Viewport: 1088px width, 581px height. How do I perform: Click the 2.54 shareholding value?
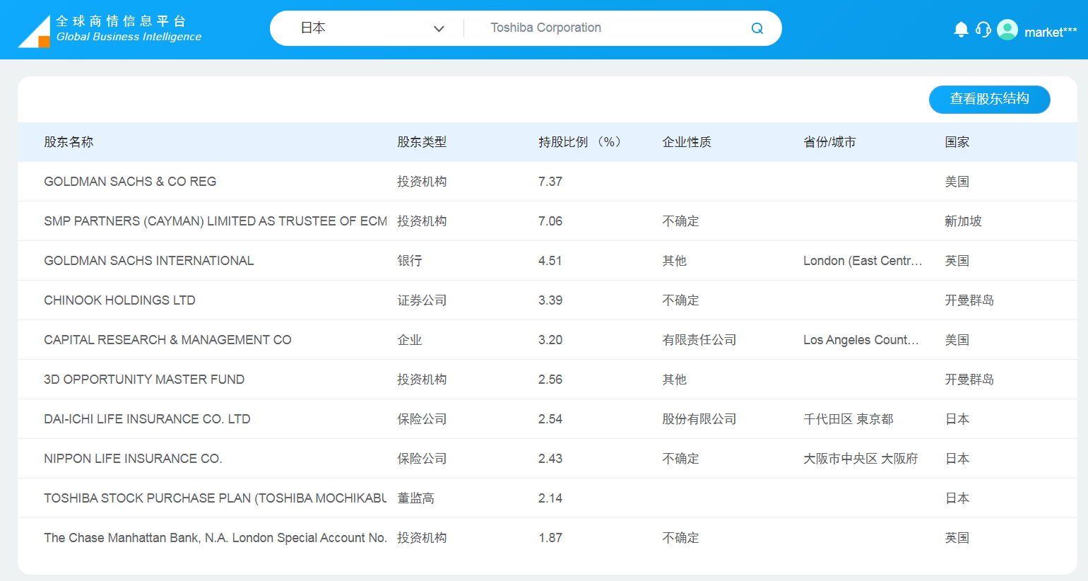pos(550,419)
